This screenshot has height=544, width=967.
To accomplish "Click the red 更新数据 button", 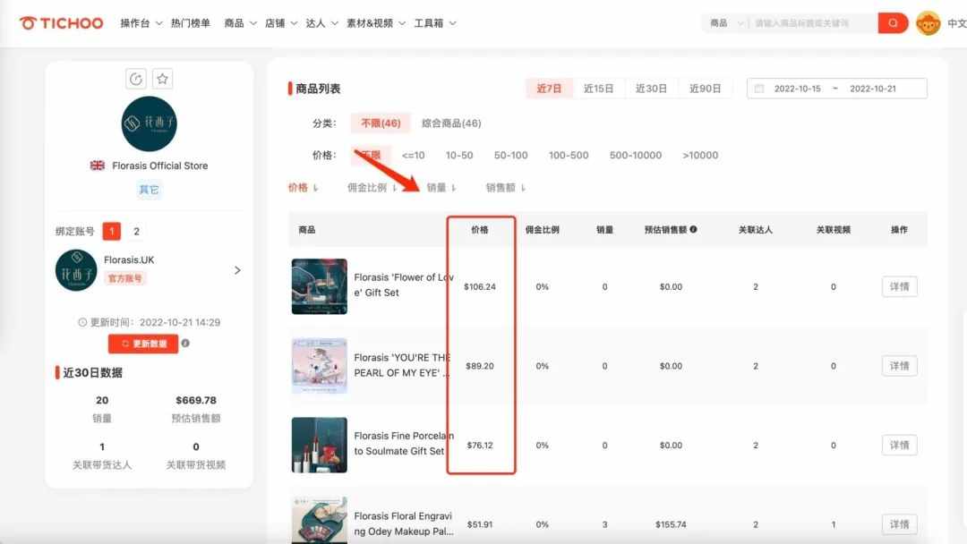I will [143, 344].
